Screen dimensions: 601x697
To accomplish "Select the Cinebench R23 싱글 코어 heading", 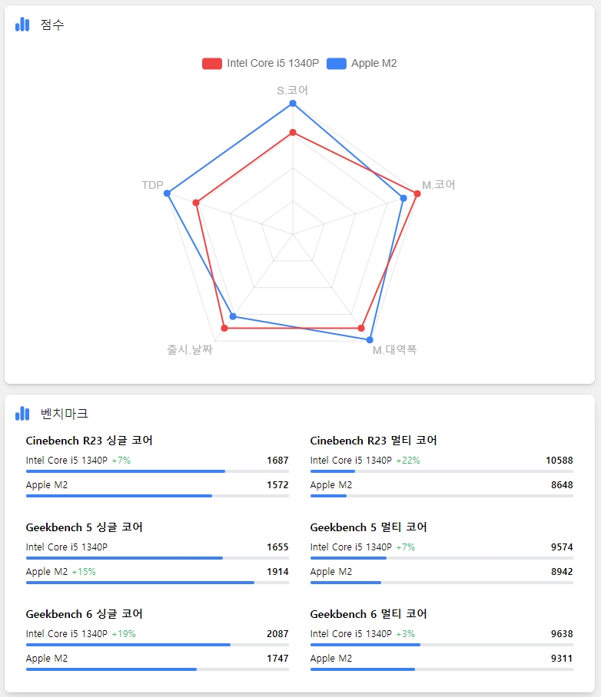I will (x=89, y=441).
